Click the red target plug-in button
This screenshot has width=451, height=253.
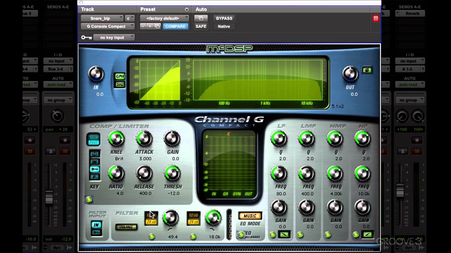pos(376,18)
